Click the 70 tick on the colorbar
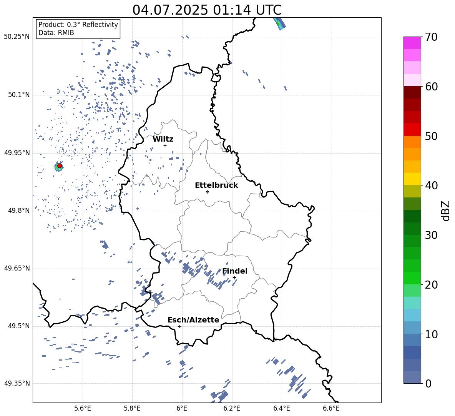This screenshot has height=416, width=455. tap(431, 37)
